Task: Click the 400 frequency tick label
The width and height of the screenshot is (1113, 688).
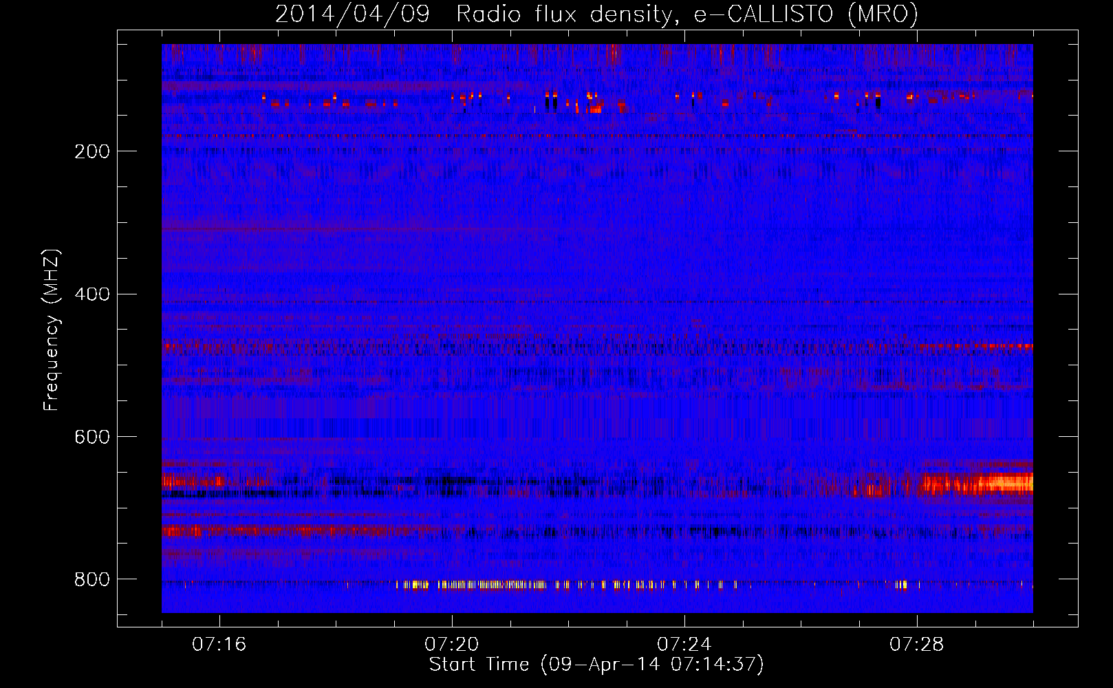Action: 92,294
